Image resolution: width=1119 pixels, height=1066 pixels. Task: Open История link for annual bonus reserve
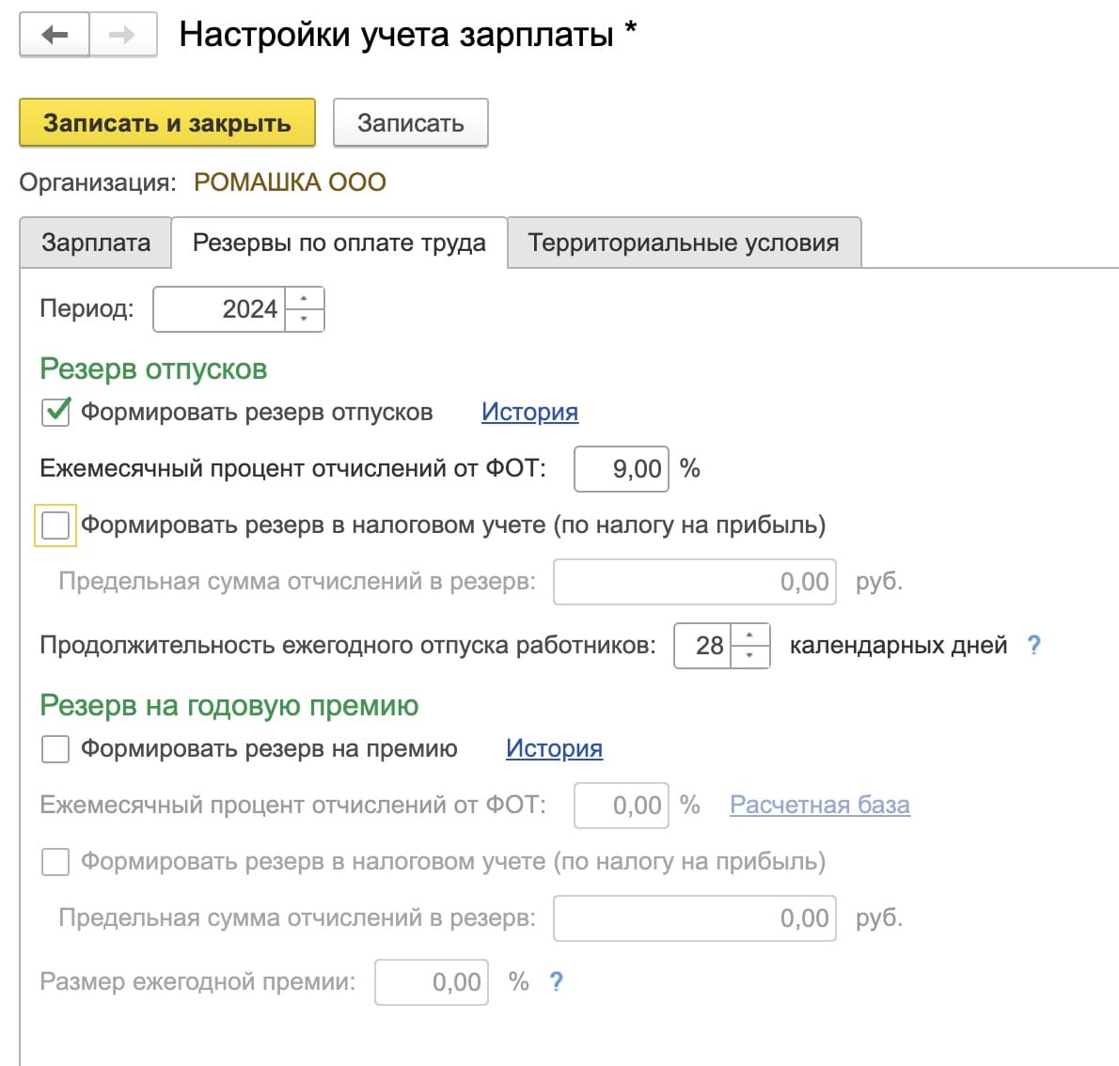(554, 748)
